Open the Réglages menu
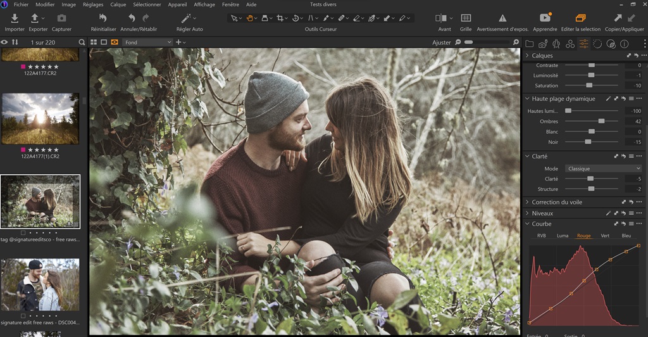Screen dimensions: 648x337 (93, 4)
